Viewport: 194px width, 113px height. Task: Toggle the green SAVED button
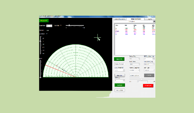(120, 85)
